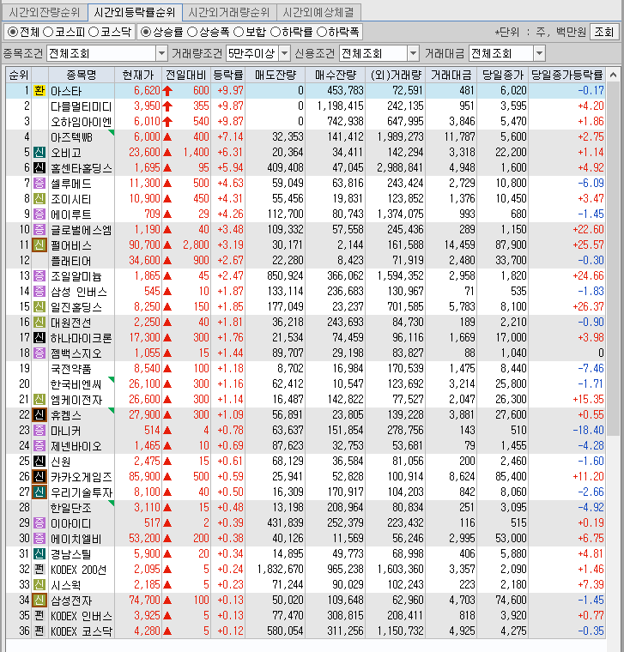Viewport: 624px width, 652px height.
Task: Open 거래대금 dropdown
Action: (539, 53)
